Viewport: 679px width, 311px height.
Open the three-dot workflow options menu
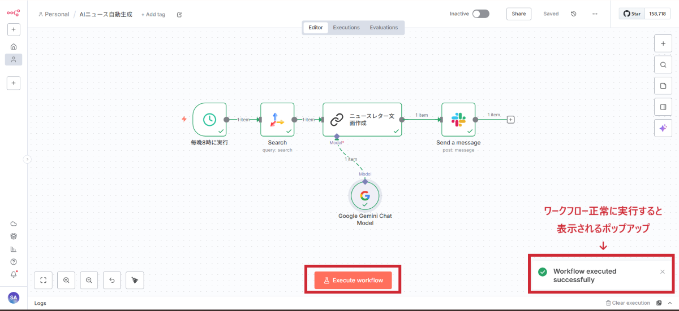(595, 14)
